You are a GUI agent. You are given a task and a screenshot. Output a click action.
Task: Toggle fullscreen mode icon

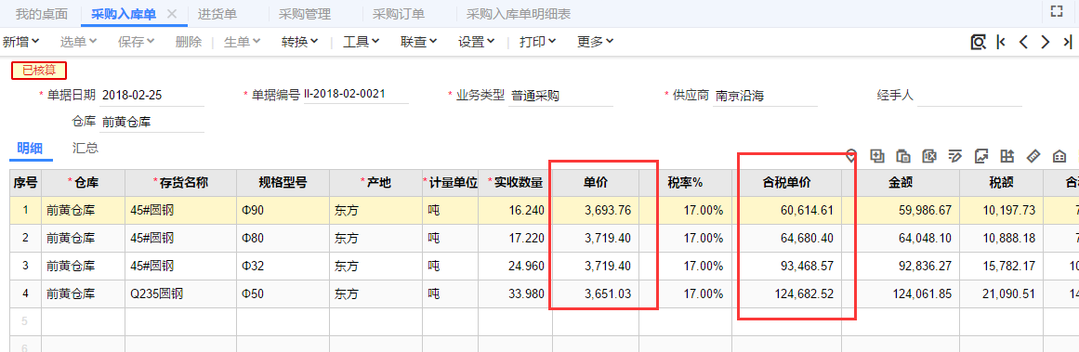tap(1057, 10)
